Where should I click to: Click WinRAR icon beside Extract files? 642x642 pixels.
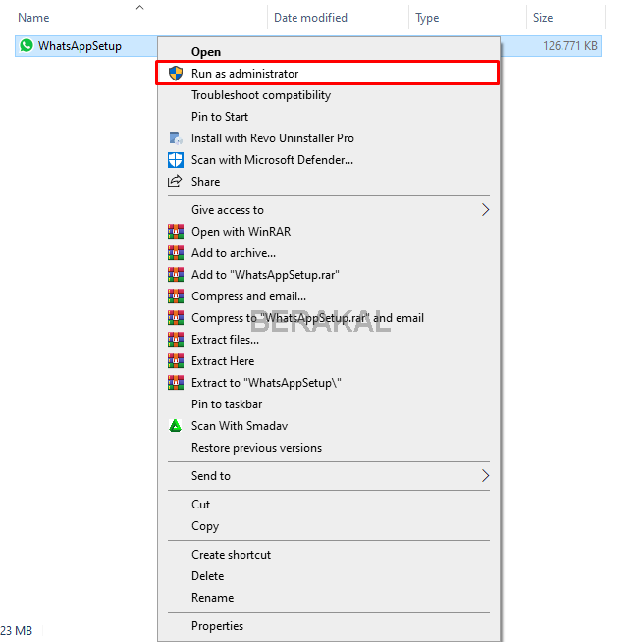[176, 340]
